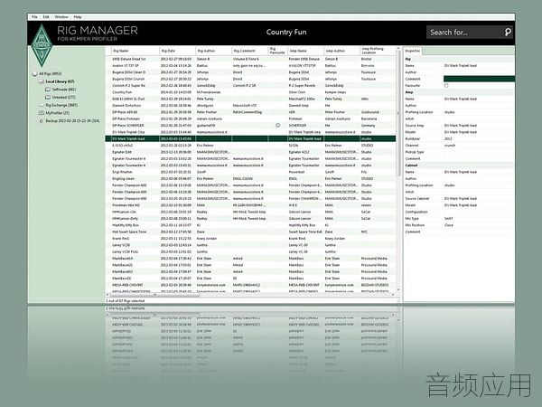542x407 pixels.
Task: Click the MyProfiler device icon
Action: coord(42,113)
